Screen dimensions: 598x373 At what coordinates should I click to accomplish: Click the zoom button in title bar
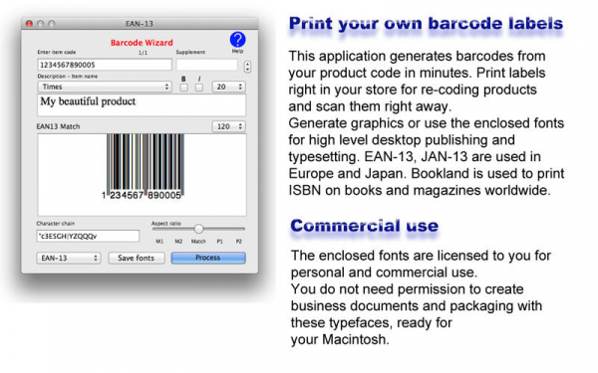(x=52, y=24)
